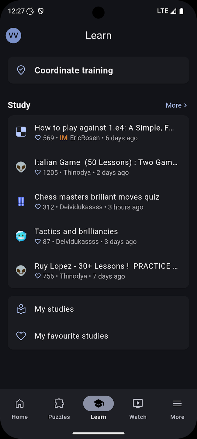Tap the alien icon beside Italian Game study
The image size is (197, 439).
[x=21, y=167]
